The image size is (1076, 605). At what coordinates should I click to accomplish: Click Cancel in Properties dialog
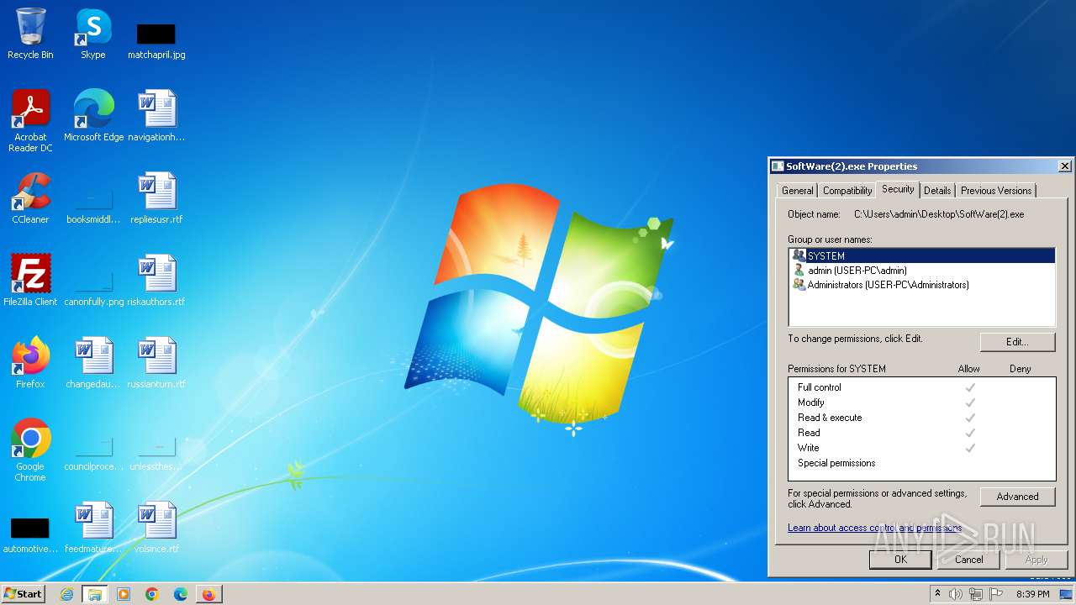pos(968,560)
